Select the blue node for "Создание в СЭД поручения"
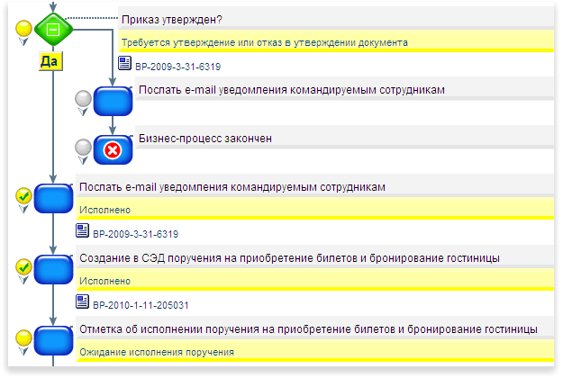Viewport: 563px width, 378px height. tap(53, 268)
